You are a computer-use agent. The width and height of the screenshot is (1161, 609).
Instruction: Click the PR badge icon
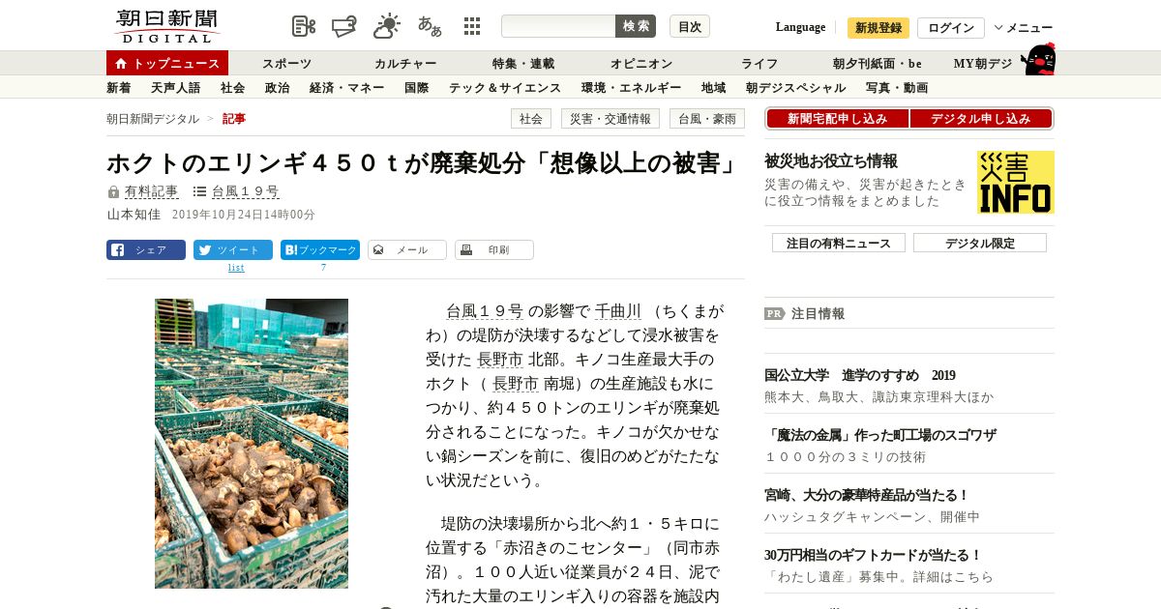(775, 313)
